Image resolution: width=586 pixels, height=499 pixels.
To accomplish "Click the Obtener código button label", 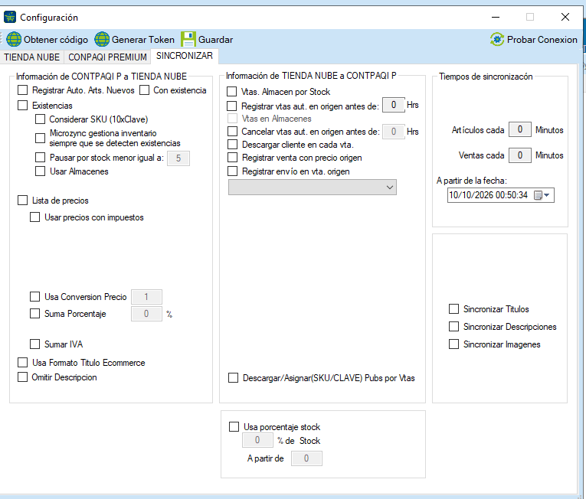I will click(56, 40).
